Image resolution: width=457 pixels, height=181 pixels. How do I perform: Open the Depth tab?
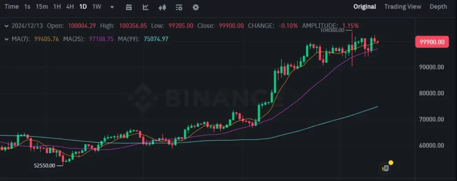438,7
